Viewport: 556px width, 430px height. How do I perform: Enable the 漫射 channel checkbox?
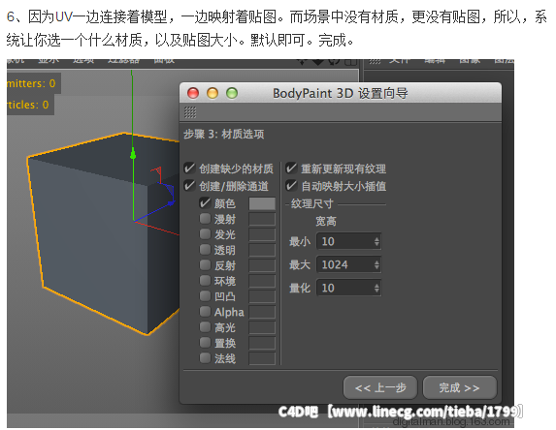[x=205, y=218]
